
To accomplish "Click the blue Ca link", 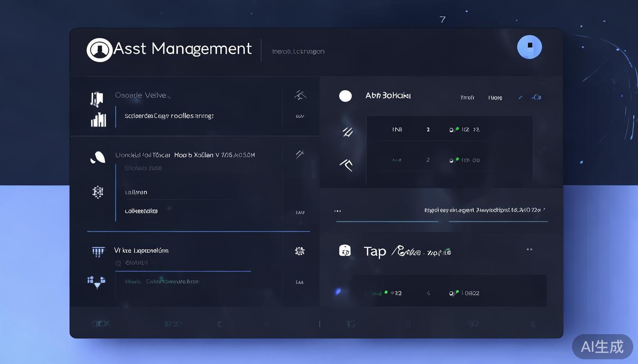I will (536, 97).
